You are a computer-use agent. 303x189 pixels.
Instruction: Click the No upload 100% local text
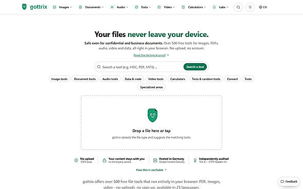click(87, 160)
